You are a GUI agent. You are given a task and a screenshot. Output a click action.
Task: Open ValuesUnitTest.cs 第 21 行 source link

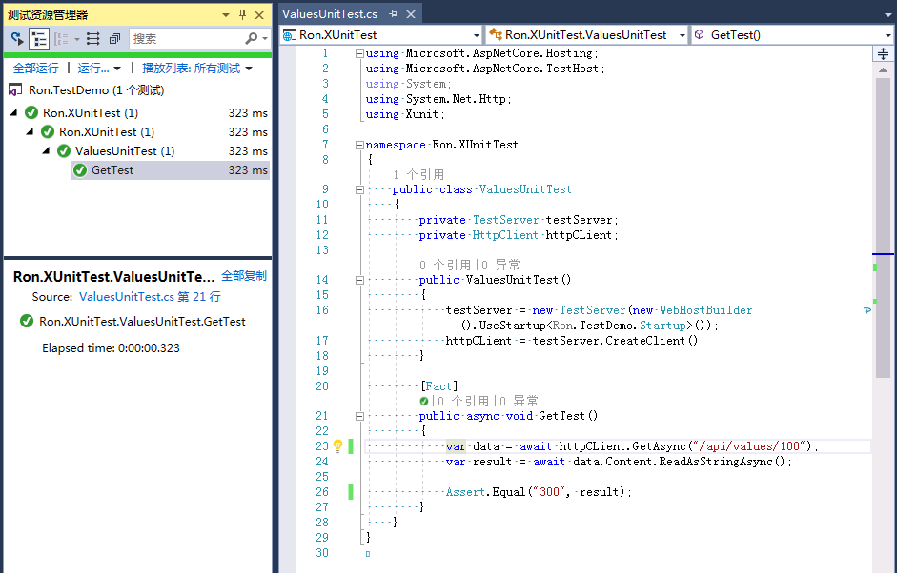(150, 297)
